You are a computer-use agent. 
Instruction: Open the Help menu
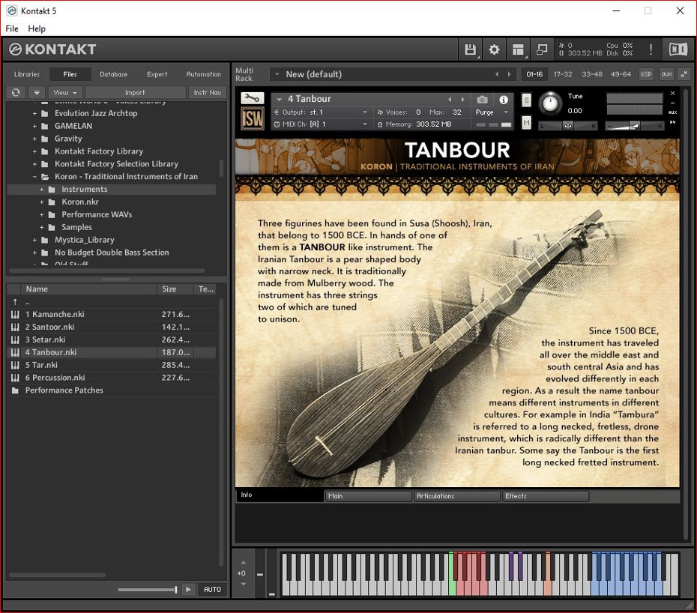coord(37,28)
